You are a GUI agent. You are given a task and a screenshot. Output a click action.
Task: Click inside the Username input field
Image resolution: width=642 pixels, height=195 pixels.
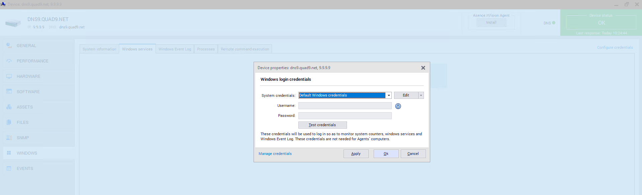tap(345, 106)
